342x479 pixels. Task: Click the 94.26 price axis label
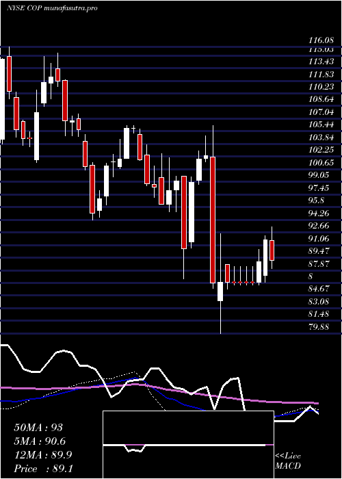pyautogui.click(x=319, y=213)
